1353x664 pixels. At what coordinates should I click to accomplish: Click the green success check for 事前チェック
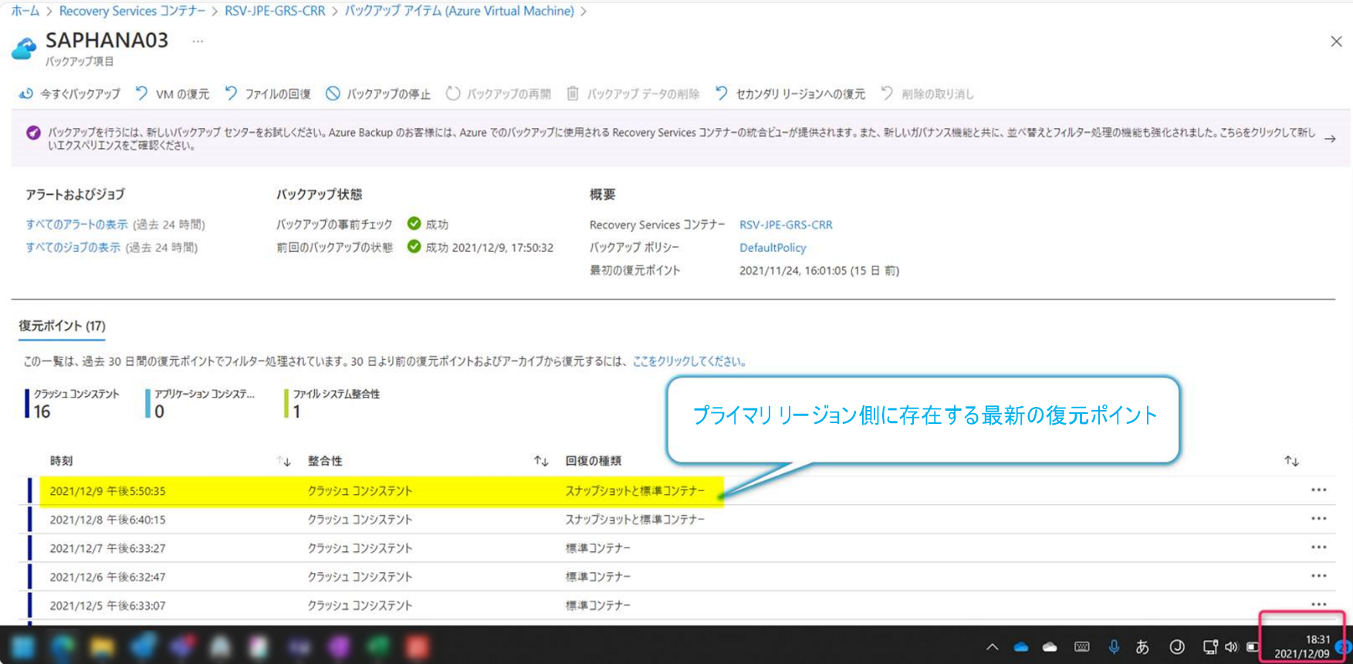(414, 224)
